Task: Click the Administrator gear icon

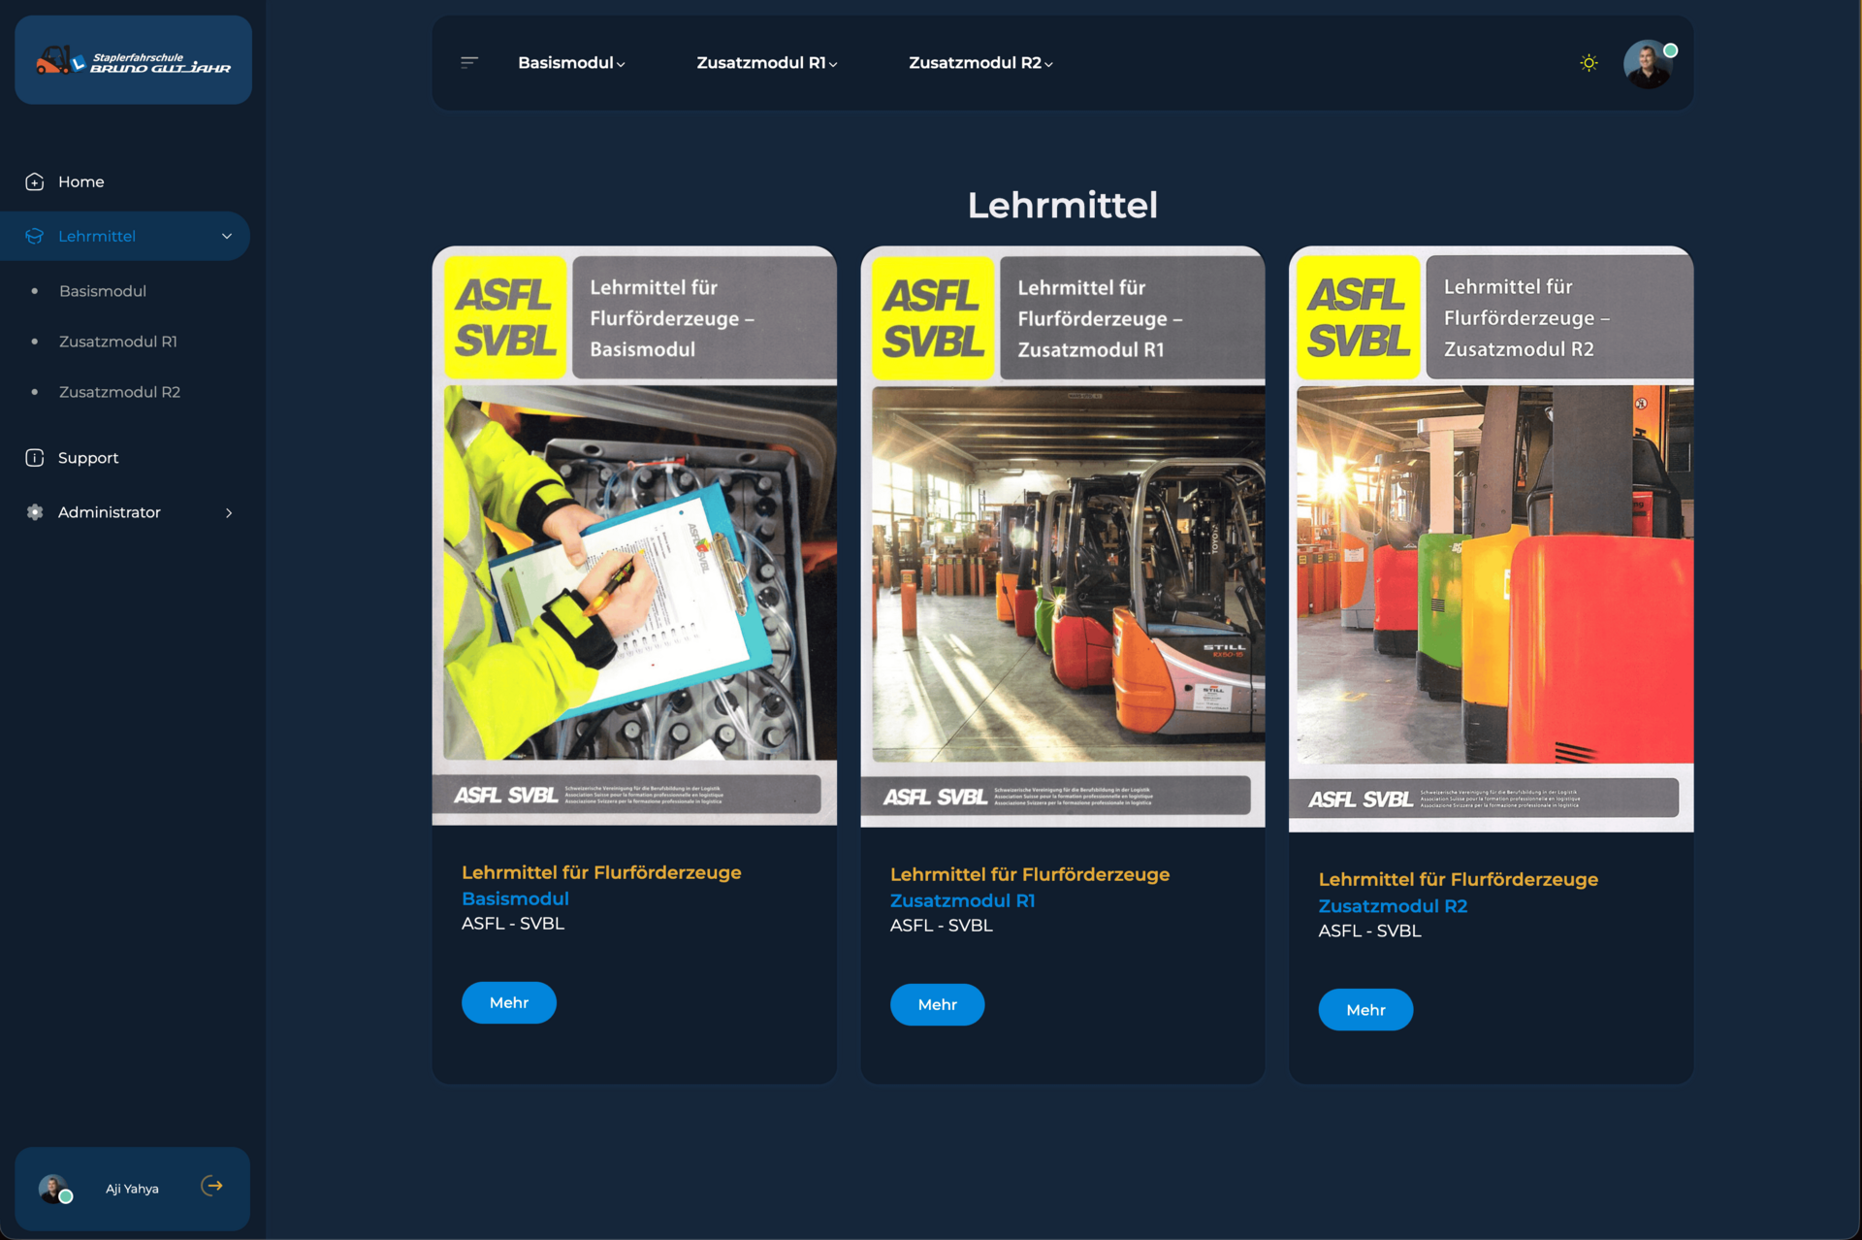Action: [x=35, y=512]
